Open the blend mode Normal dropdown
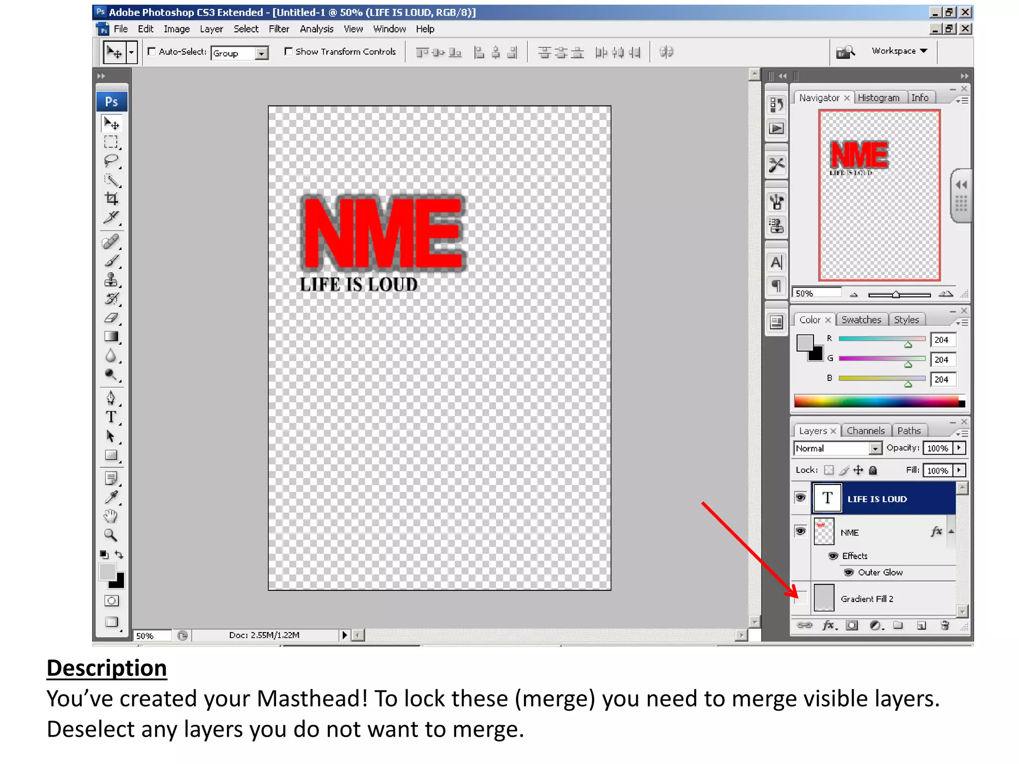This screenshot has height=764, width=1019. pyautogui.click(x=875, y=449)
